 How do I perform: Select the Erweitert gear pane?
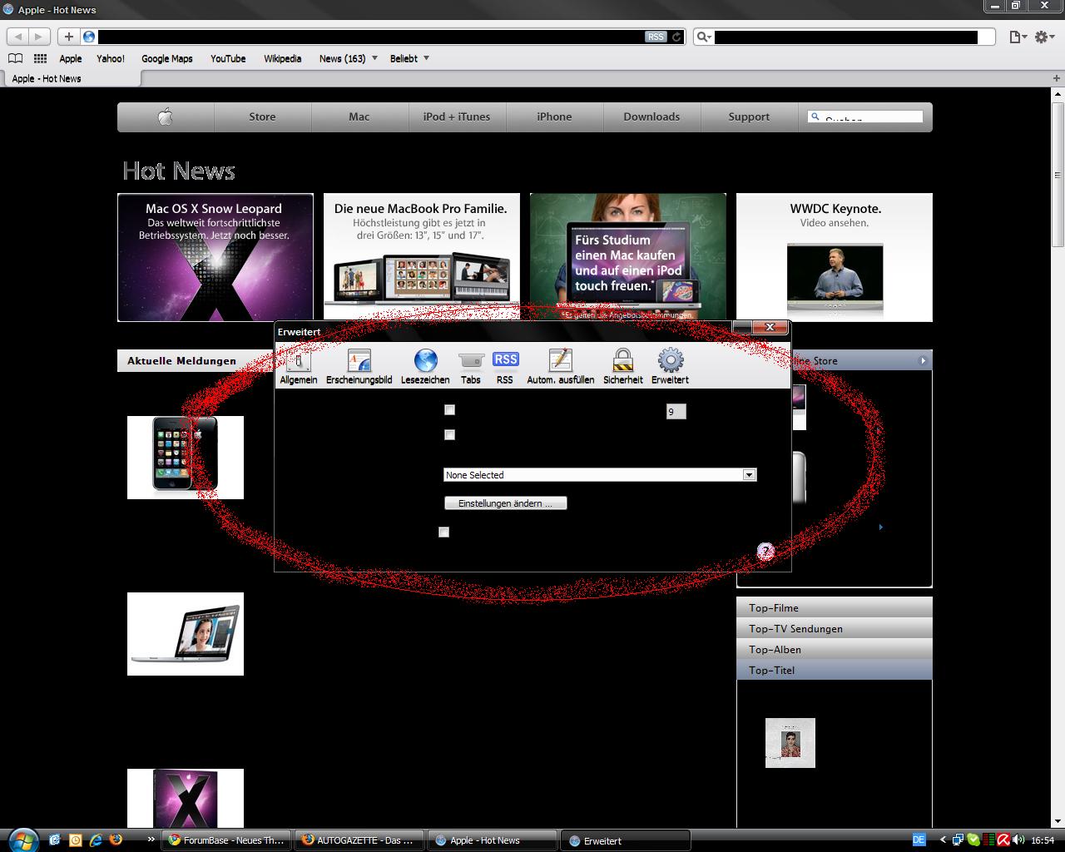[x=670, y=366]
